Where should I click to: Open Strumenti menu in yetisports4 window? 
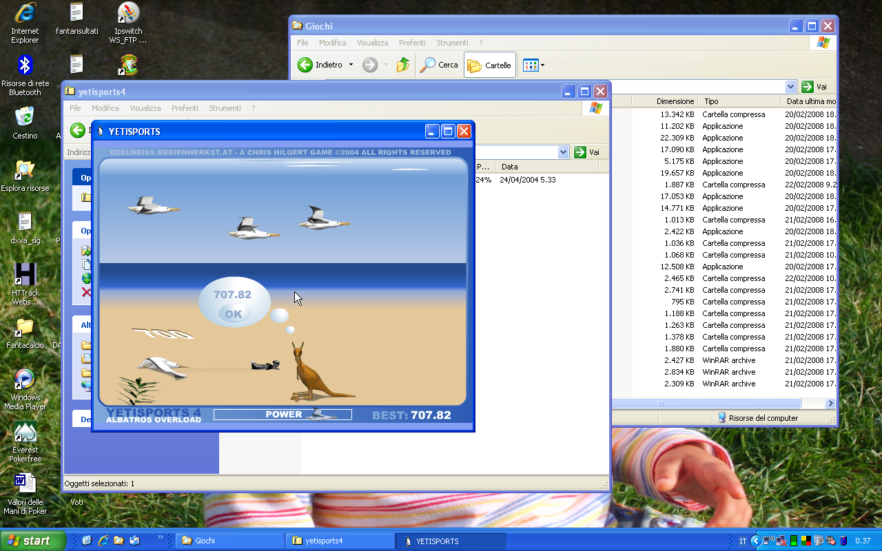[225, 108]
